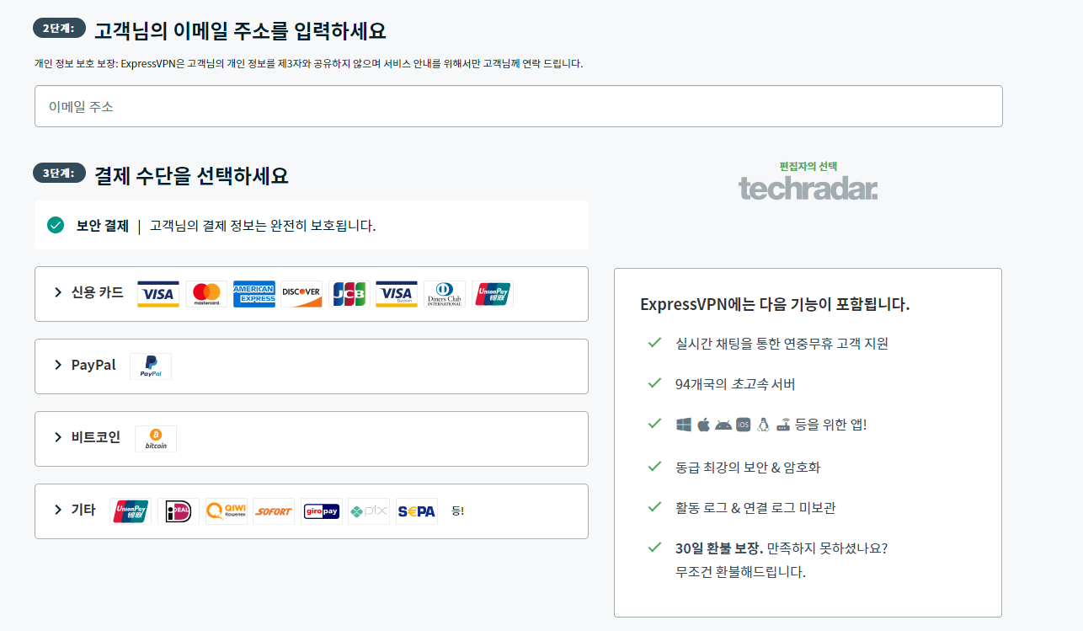Image resolution: width=1083 pixels, height=631 pixels.
Task: Click UnionPay logo in 기타 row
Action: [x=131, y=511]
